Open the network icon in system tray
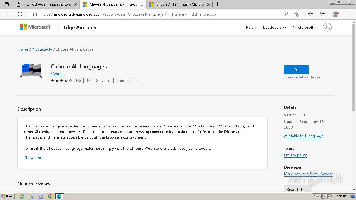 tap(323, 196)
